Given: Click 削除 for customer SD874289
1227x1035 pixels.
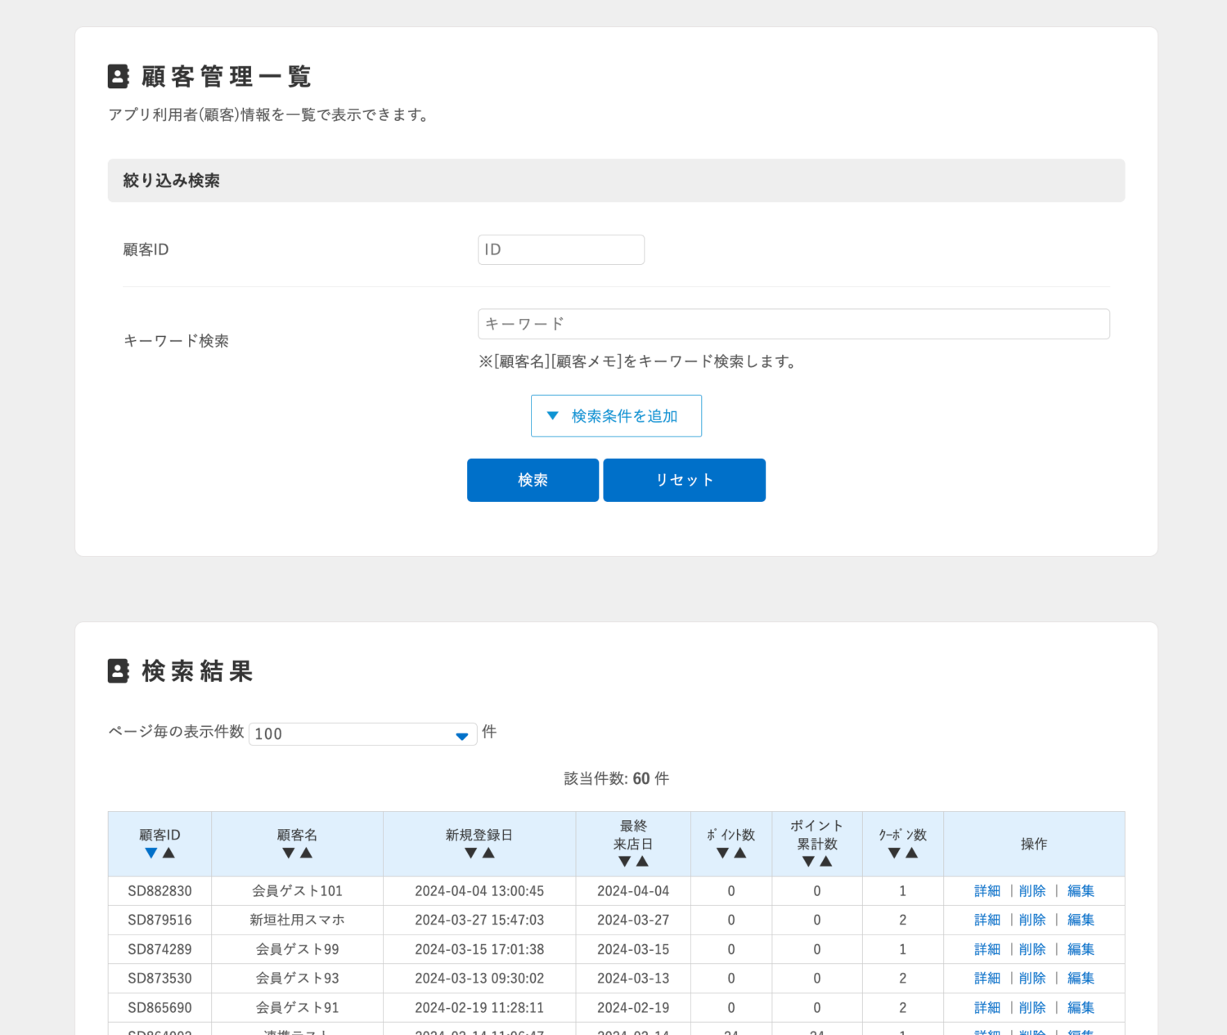Looking at the screenshot, I should click(1032, 949).
